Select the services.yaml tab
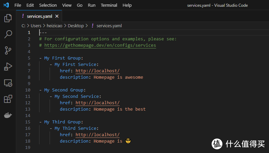The width and height of the screenshot is (269, 153). click(x=39, y=16)
